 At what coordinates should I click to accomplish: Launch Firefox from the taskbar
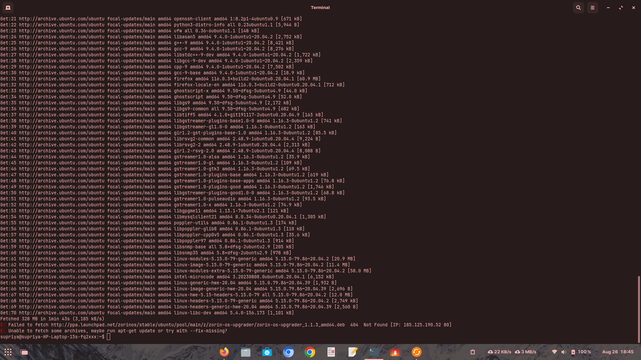pyautogui.click(x=224, y=352)
